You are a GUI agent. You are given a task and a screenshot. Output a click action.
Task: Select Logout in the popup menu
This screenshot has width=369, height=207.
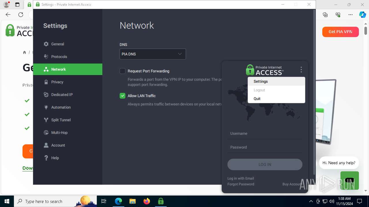pyautogui.click(x=276, y=90)
